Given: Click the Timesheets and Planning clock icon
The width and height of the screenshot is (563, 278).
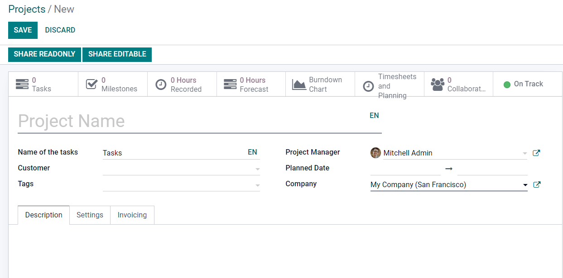Looking at the screenshot, I should click(369, 86).
